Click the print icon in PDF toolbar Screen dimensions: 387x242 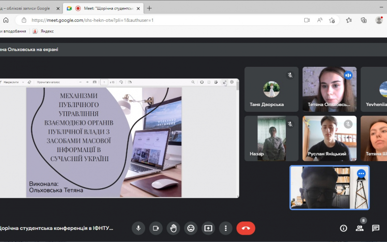[x=202, y=82]
